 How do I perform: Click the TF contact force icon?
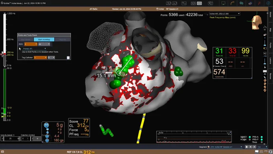click(x=46, y=125)
